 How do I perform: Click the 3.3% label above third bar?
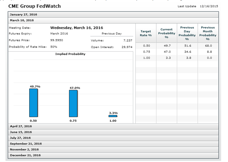point(113,113)
